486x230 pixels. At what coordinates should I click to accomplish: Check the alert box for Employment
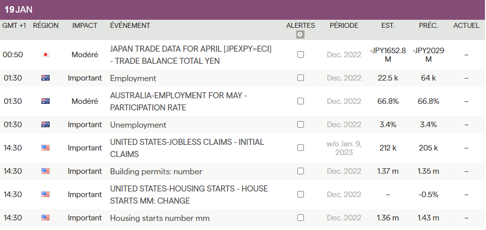(x=300, y=78)
